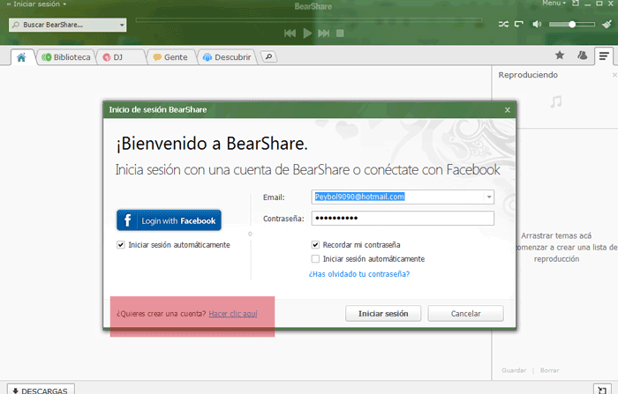
Task: Click the brush icon beside volume slider
Action: [x=607, y=24]
